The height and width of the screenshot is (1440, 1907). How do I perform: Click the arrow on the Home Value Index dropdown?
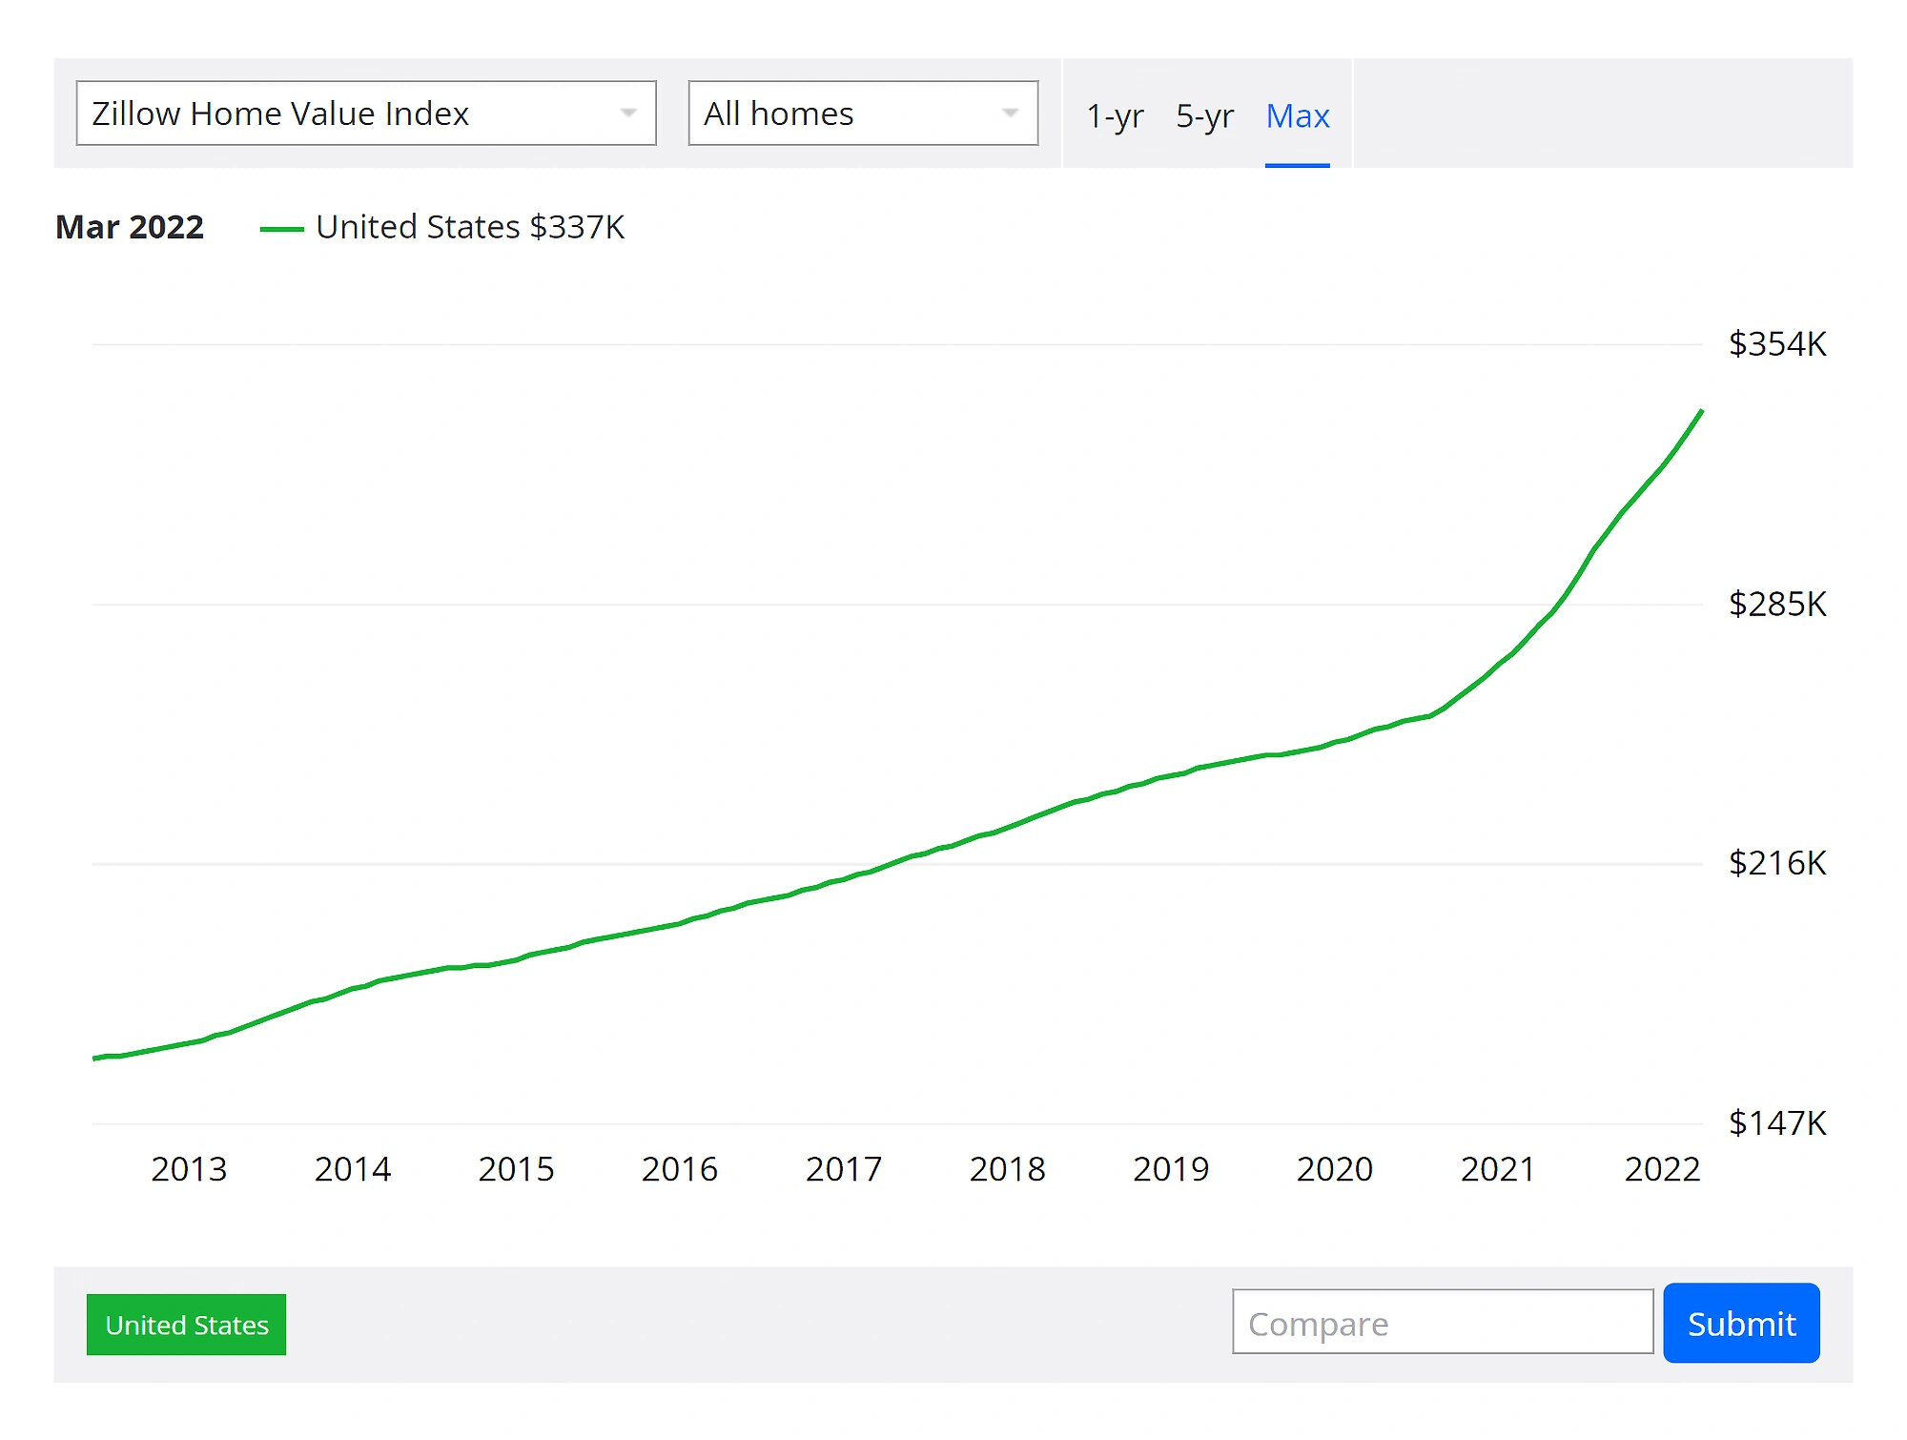pos(627,113)
